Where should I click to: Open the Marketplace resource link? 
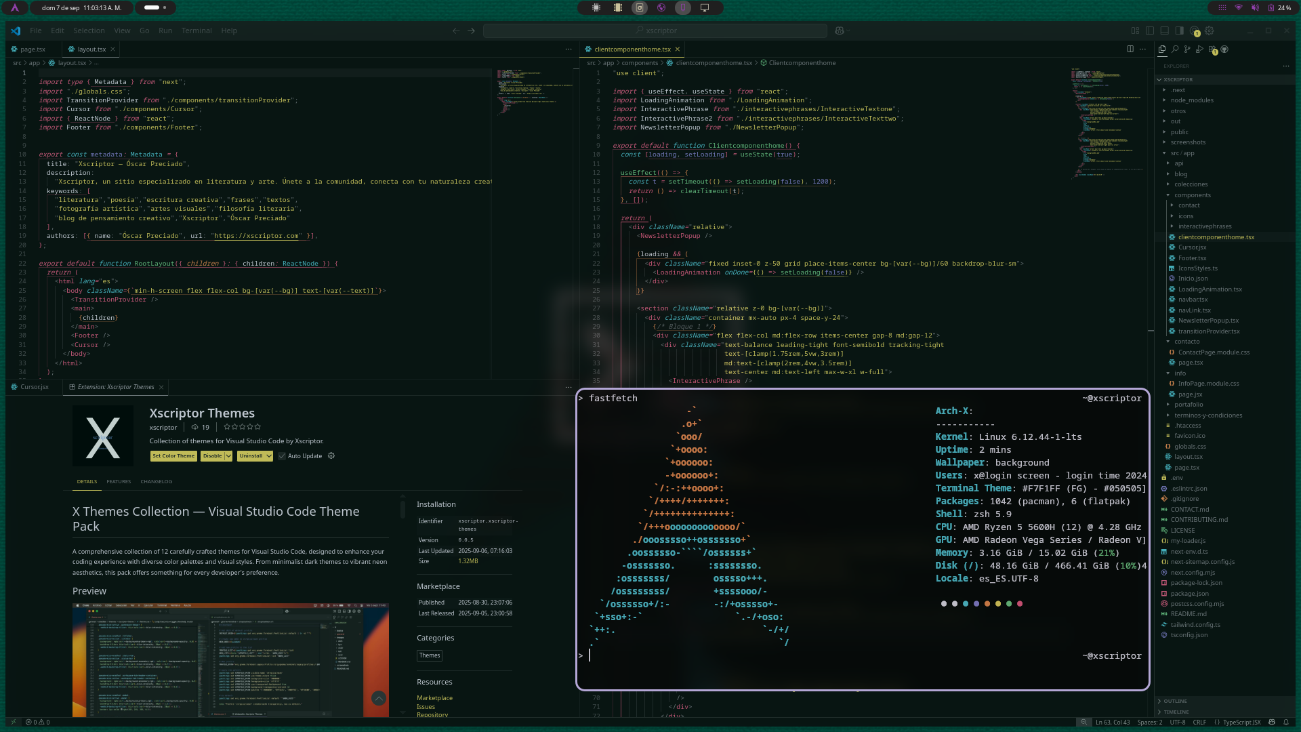tap(434, 698)
